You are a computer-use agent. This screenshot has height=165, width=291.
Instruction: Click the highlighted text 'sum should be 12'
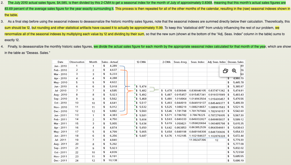pyautogui.click(x=17, y=28)
